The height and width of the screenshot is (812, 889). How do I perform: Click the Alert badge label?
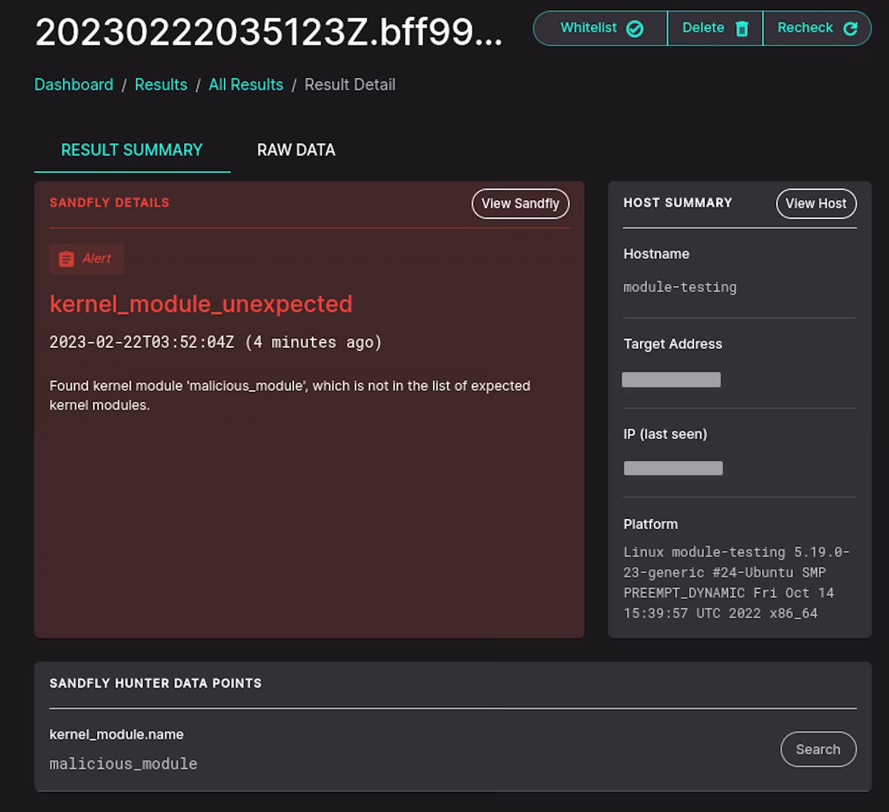click(96, 259)
